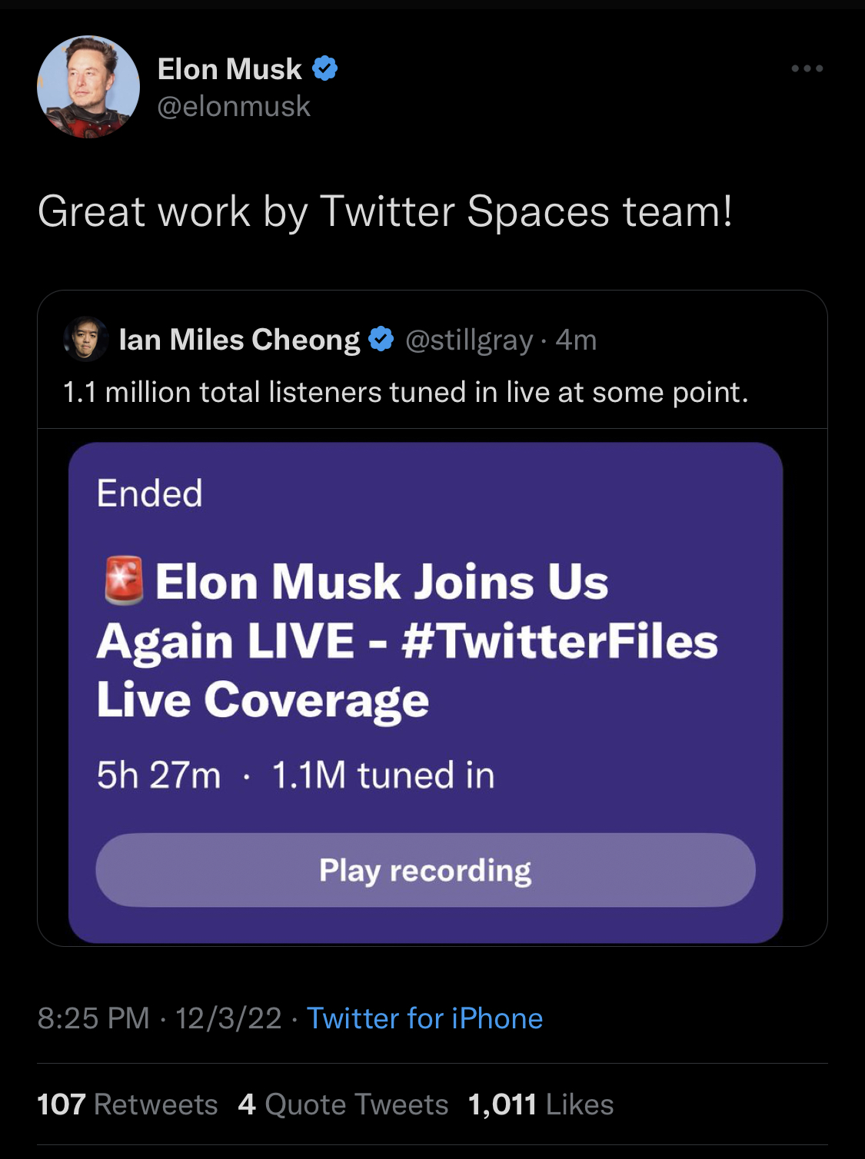Image resolution: width=865 pixels, height=1159 pixels.
Task: Open the @elonmusk handle link
Action: 234,106
